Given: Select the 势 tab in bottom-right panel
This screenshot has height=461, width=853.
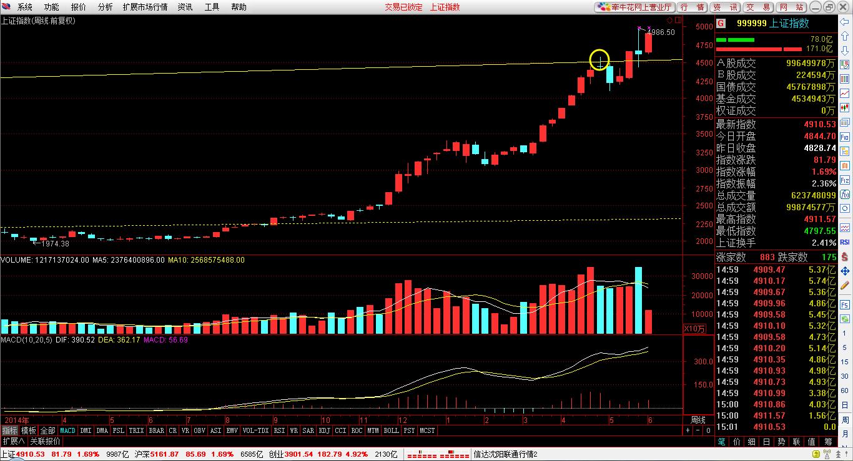Looking at the screenshot, I should [782, 441].
